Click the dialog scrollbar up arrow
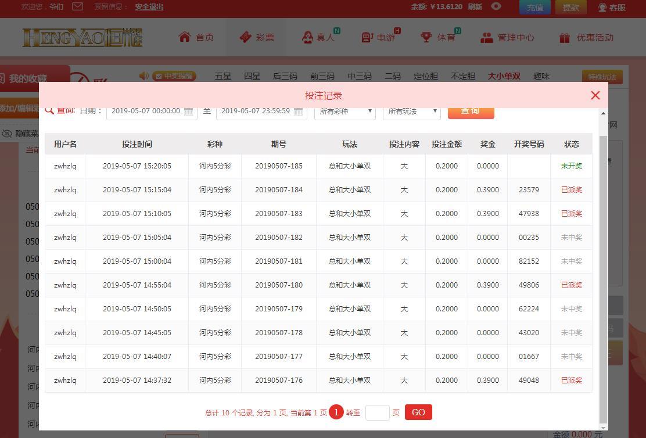646x438 pixels. 603,113
